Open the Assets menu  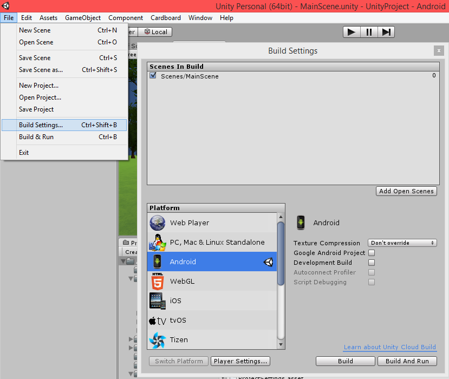(x=48, y=18)
